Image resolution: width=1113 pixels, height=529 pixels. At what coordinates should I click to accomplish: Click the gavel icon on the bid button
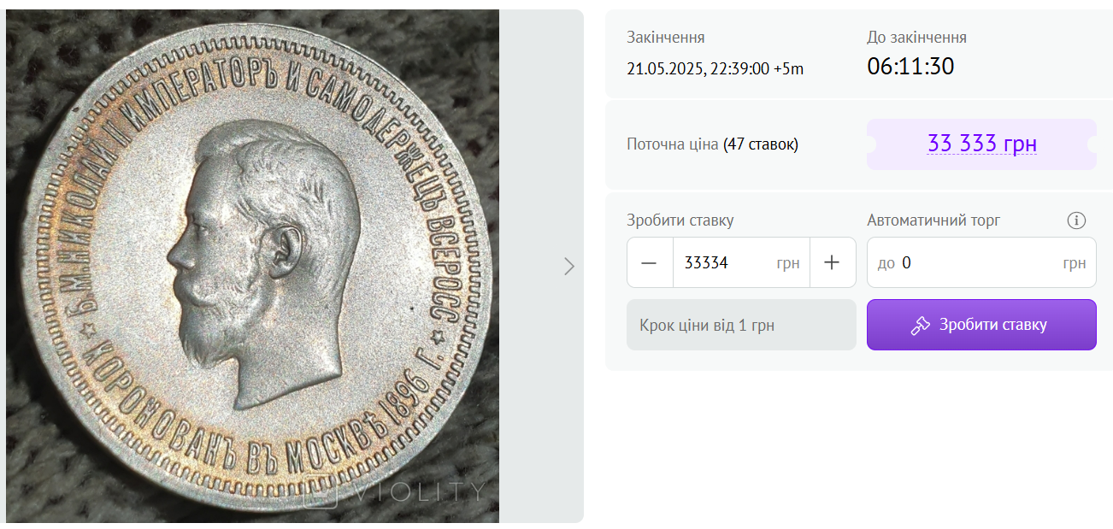(921, 325)
